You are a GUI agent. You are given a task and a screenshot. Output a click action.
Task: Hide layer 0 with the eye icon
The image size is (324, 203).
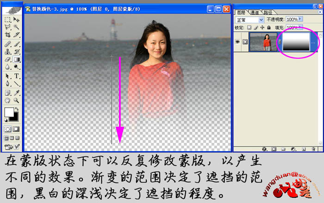tap(238, 42)
